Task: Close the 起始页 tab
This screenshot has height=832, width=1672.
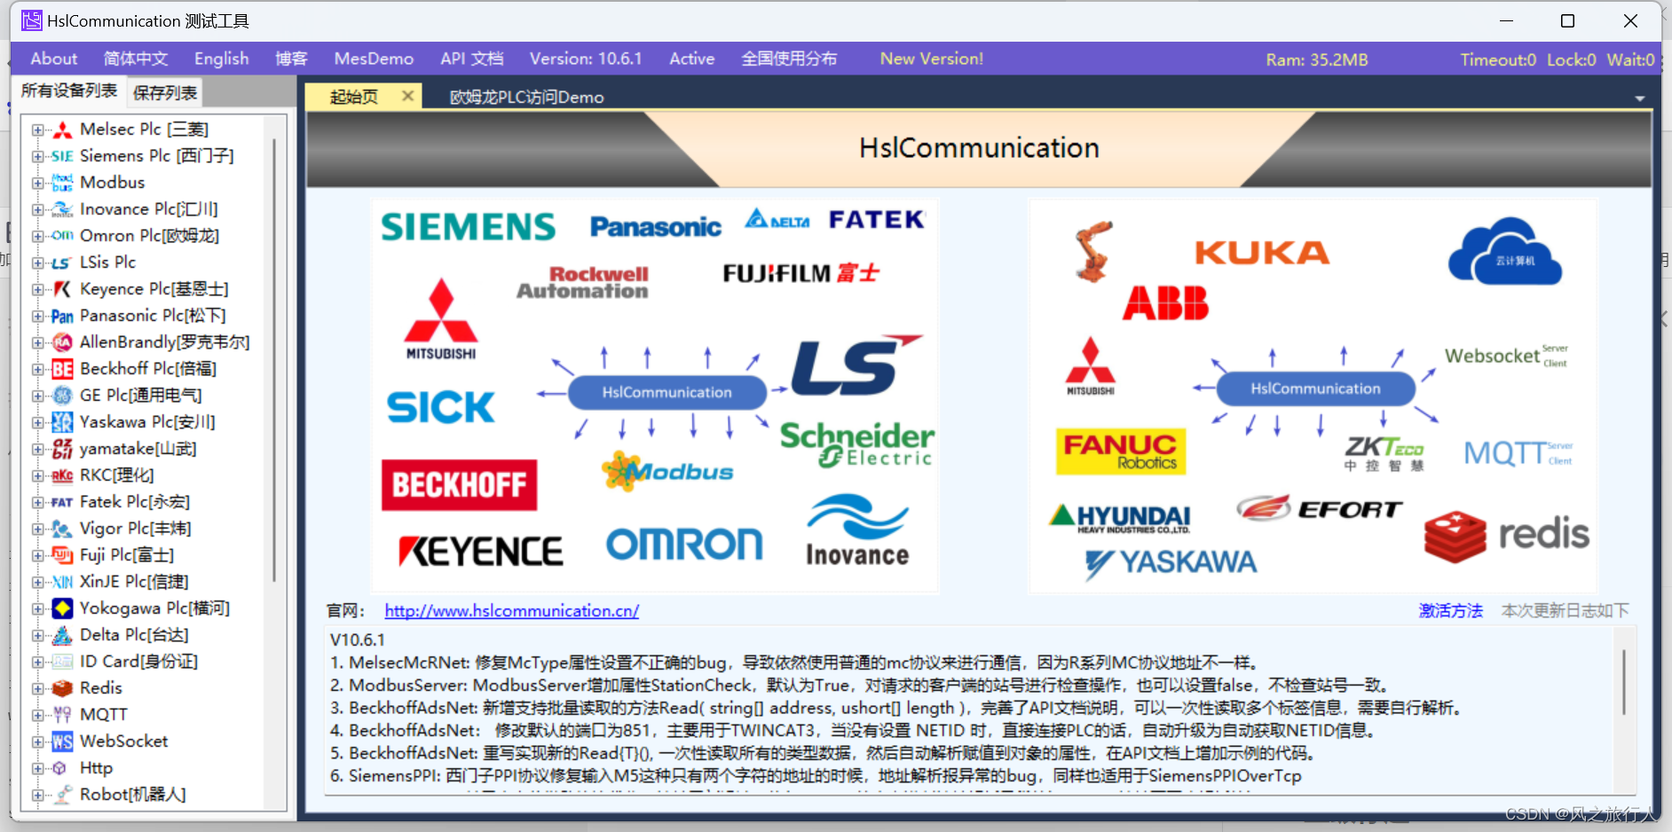Action: coord(407,96)
